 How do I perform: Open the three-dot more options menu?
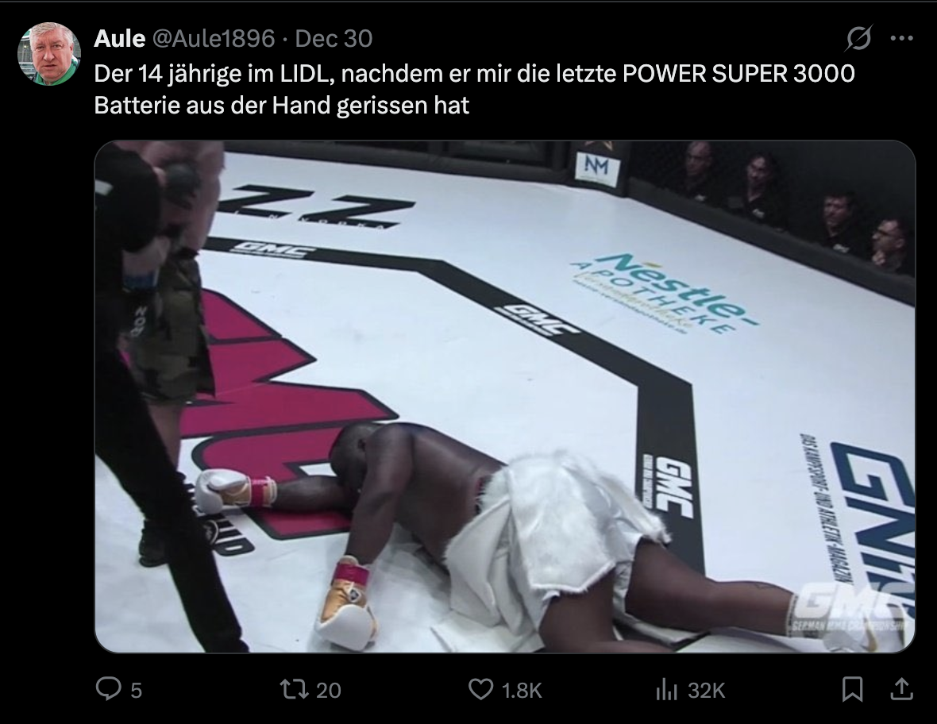(901, 38)
